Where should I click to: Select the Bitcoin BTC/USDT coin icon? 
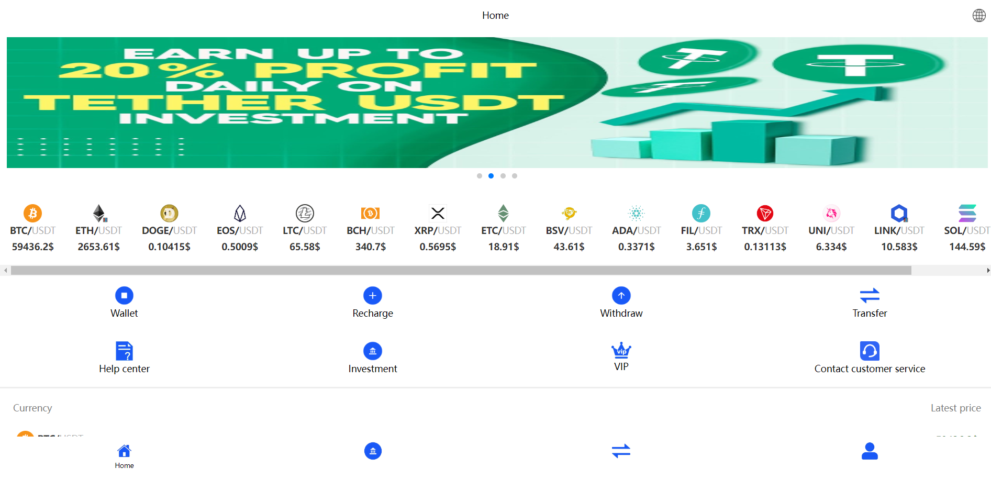pos(32,213)
